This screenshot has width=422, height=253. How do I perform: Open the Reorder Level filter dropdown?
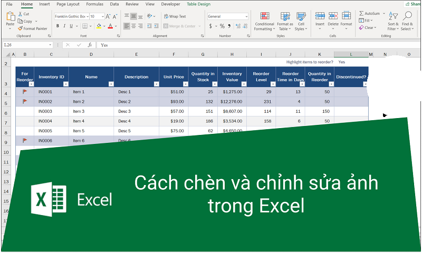coord(273,84)
